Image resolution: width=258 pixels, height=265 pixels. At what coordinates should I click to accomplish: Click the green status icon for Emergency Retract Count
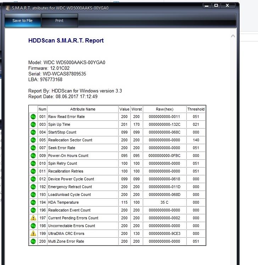coord(33,187)
